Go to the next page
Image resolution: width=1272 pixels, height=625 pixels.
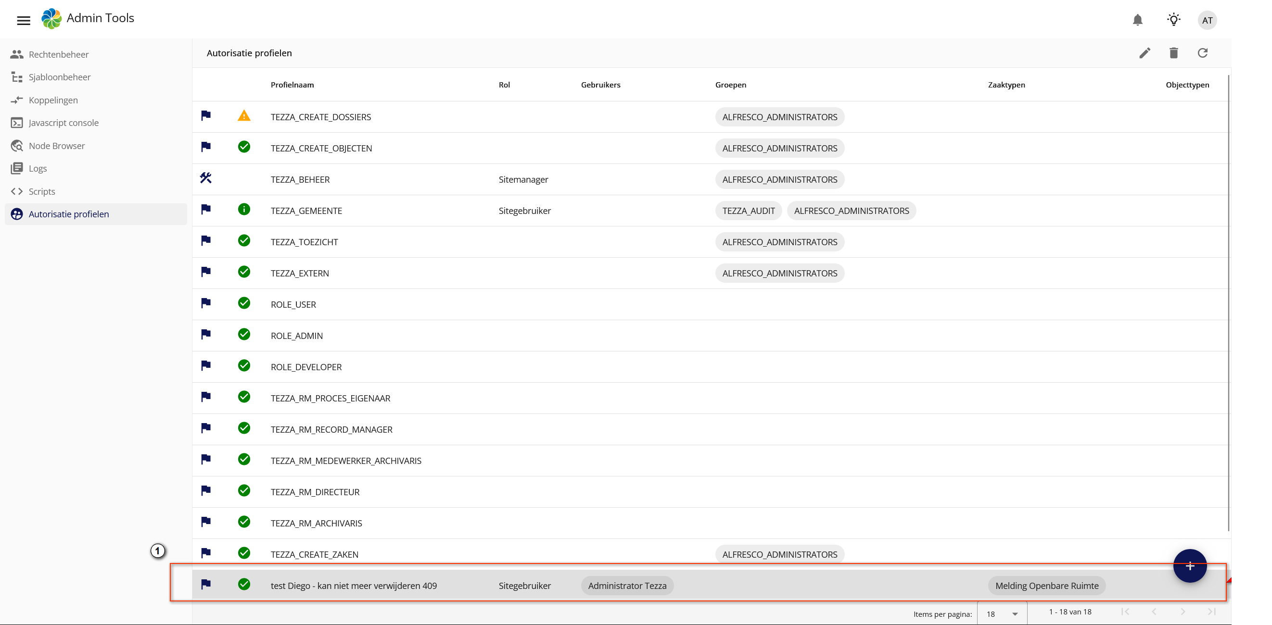1183,612
